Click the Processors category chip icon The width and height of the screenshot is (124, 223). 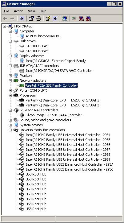pos(16,95)
